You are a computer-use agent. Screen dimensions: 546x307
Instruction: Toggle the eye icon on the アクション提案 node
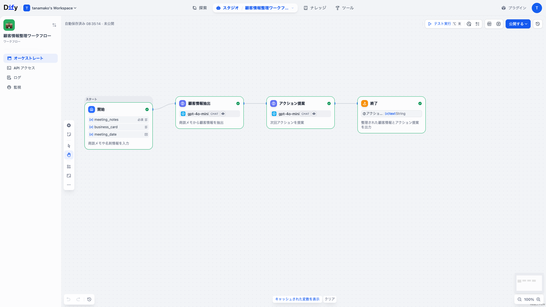point(314,114)
